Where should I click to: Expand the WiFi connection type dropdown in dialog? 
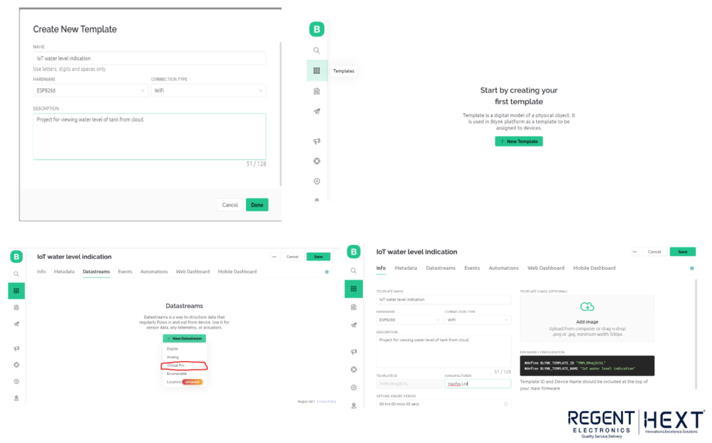click(x=209, y=90)
